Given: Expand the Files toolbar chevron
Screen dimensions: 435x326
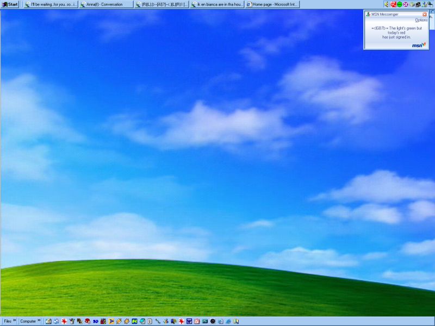Looking at the screenshot, I should click(15, 321).
